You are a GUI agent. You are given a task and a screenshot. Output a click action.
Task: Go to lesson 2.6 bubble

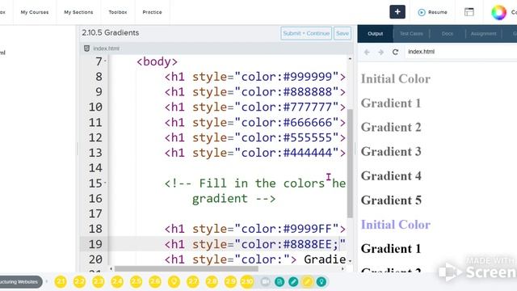point(155,282)
